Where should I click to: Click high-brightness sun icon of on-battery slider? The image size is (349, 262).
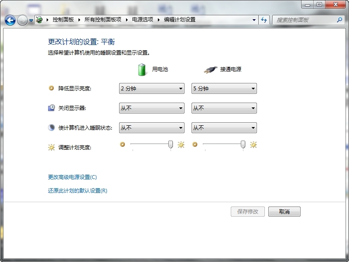(181, 145)
